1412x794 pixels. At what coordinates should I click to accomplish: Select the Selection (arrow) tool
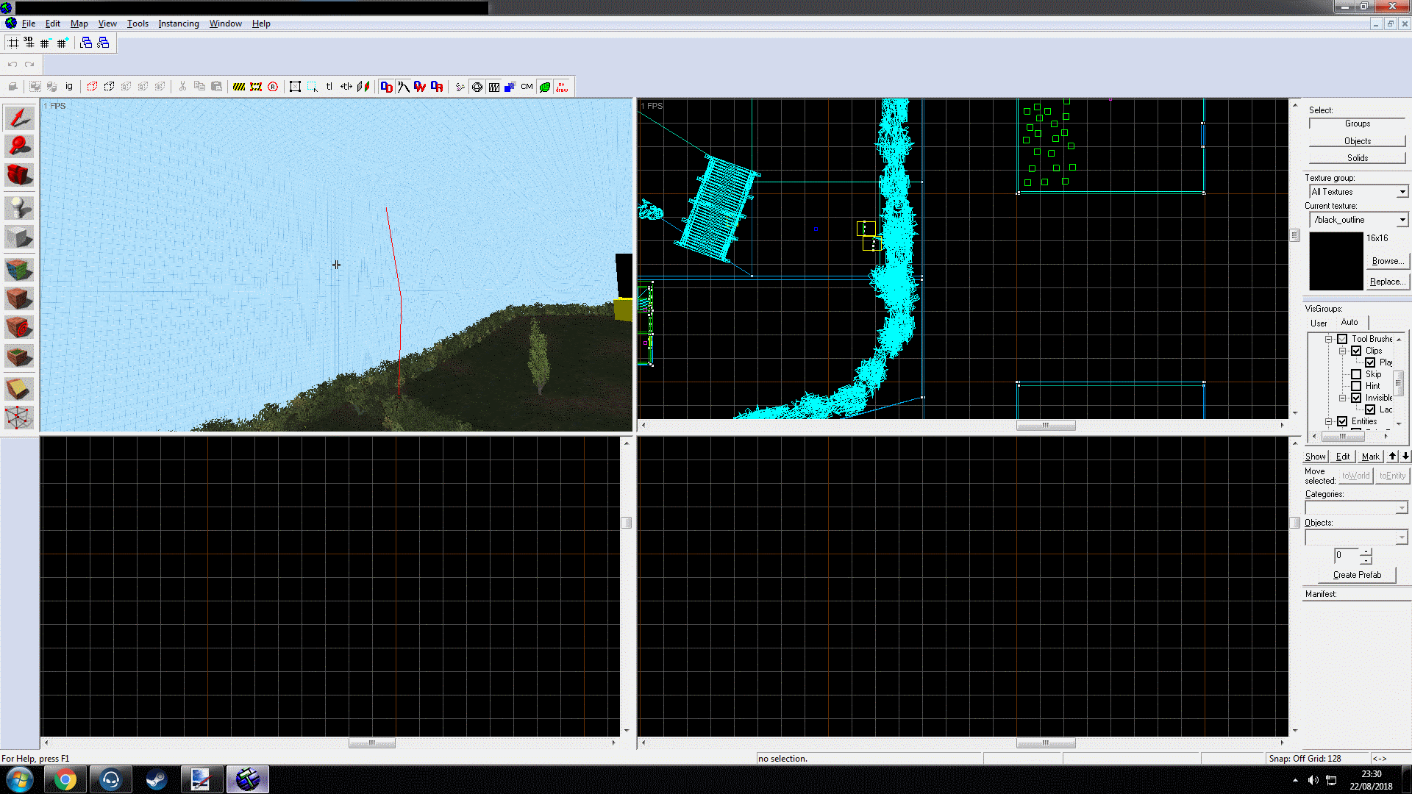point(19,118)
